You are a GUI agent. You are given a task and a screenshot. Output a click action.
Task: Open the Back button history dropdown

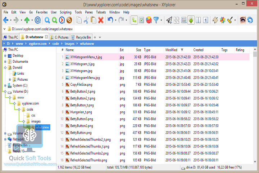point(11,20)
